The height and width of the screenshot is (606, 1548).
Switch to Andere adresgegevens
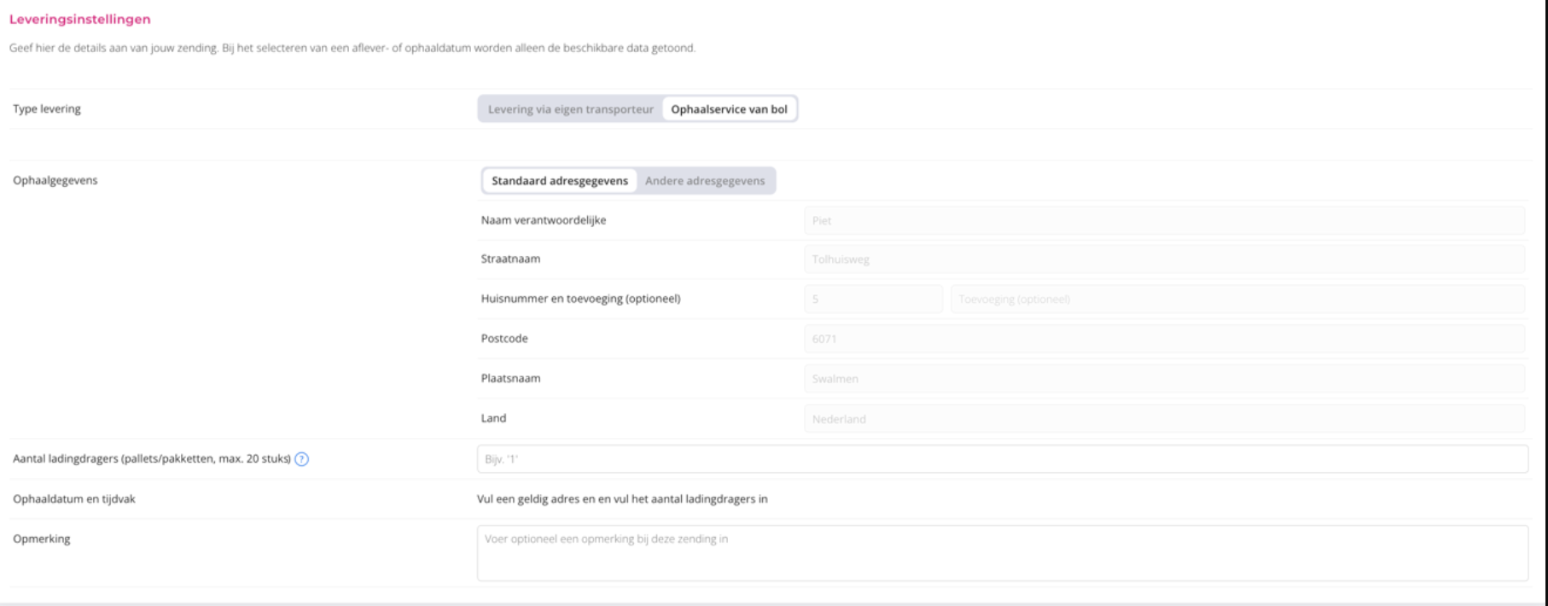click(705, 181)
